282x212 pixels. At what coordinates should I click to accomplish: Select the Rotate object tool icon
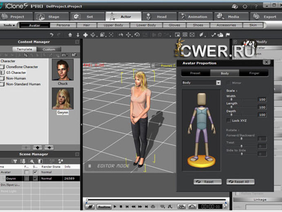[137, 35]
